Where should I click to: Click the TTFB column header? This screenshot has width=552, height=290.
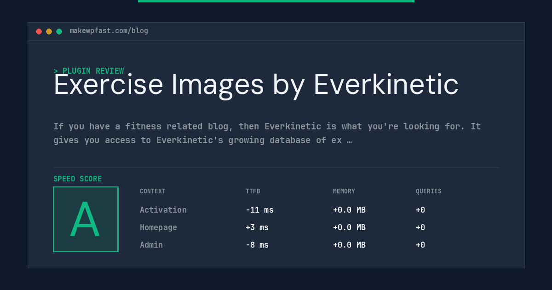click(253, 191)
